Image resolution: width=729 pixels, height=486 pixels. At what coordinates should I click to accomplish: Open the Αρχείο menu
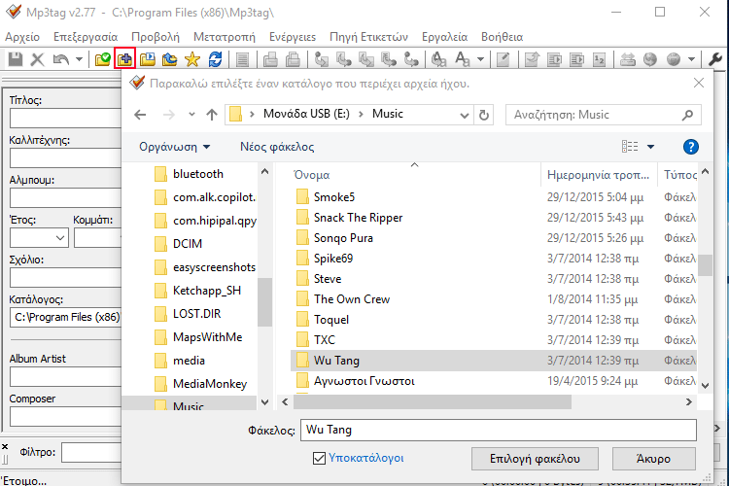point(22,37)
